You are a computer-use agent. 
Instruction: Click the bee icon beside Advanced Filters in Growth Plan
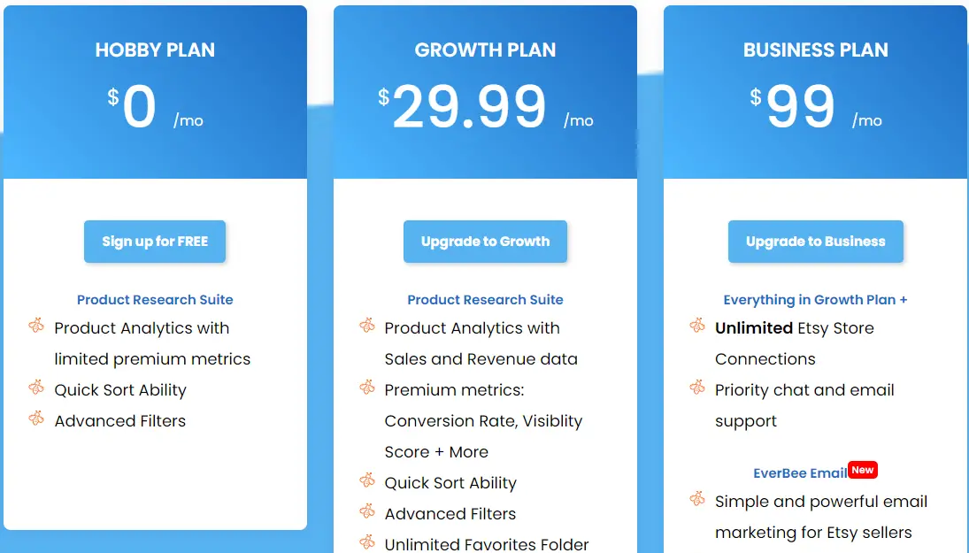(x=366, y=513)
